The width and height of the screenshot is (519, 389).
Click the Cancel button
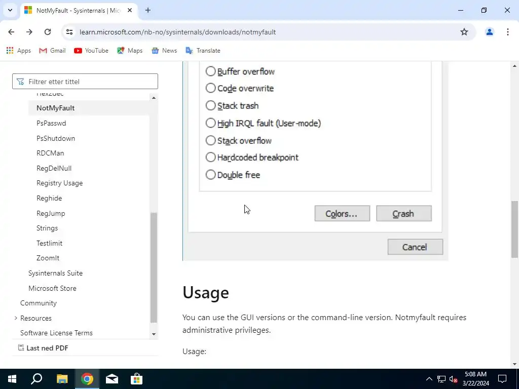point(415,247)
